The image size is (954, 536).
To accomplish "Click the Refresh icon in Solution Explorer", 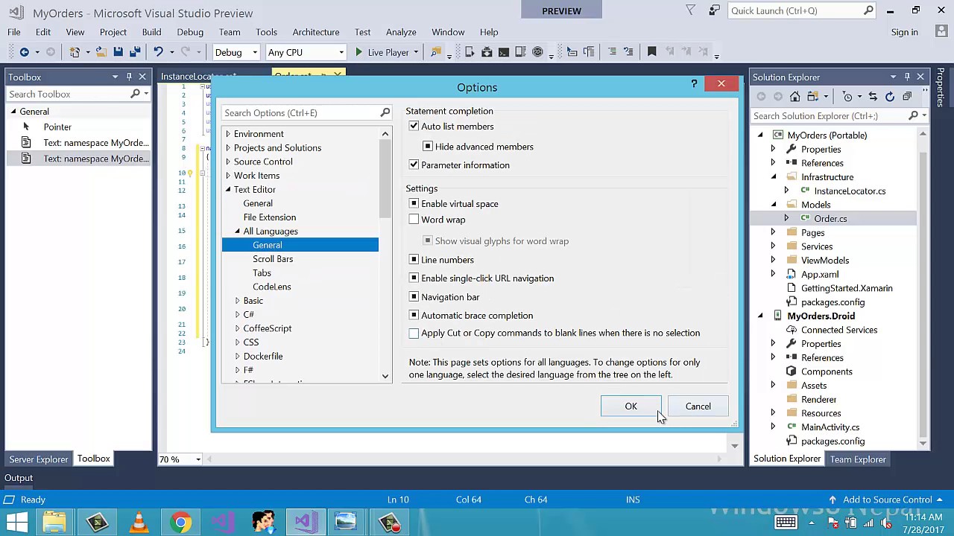I will click(x=889, y=97).
